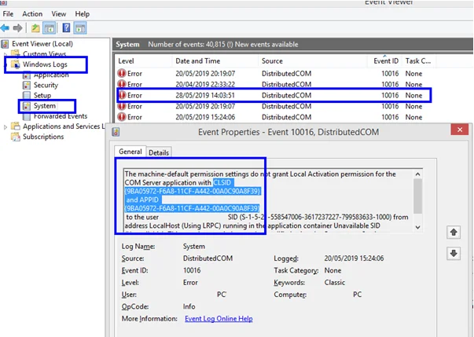Select Subscriptions in the tree
474x337 pixels.
tap(43, 137)
